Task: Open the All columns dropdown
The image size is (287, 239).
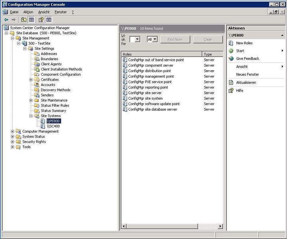Action: coord(155,39)
